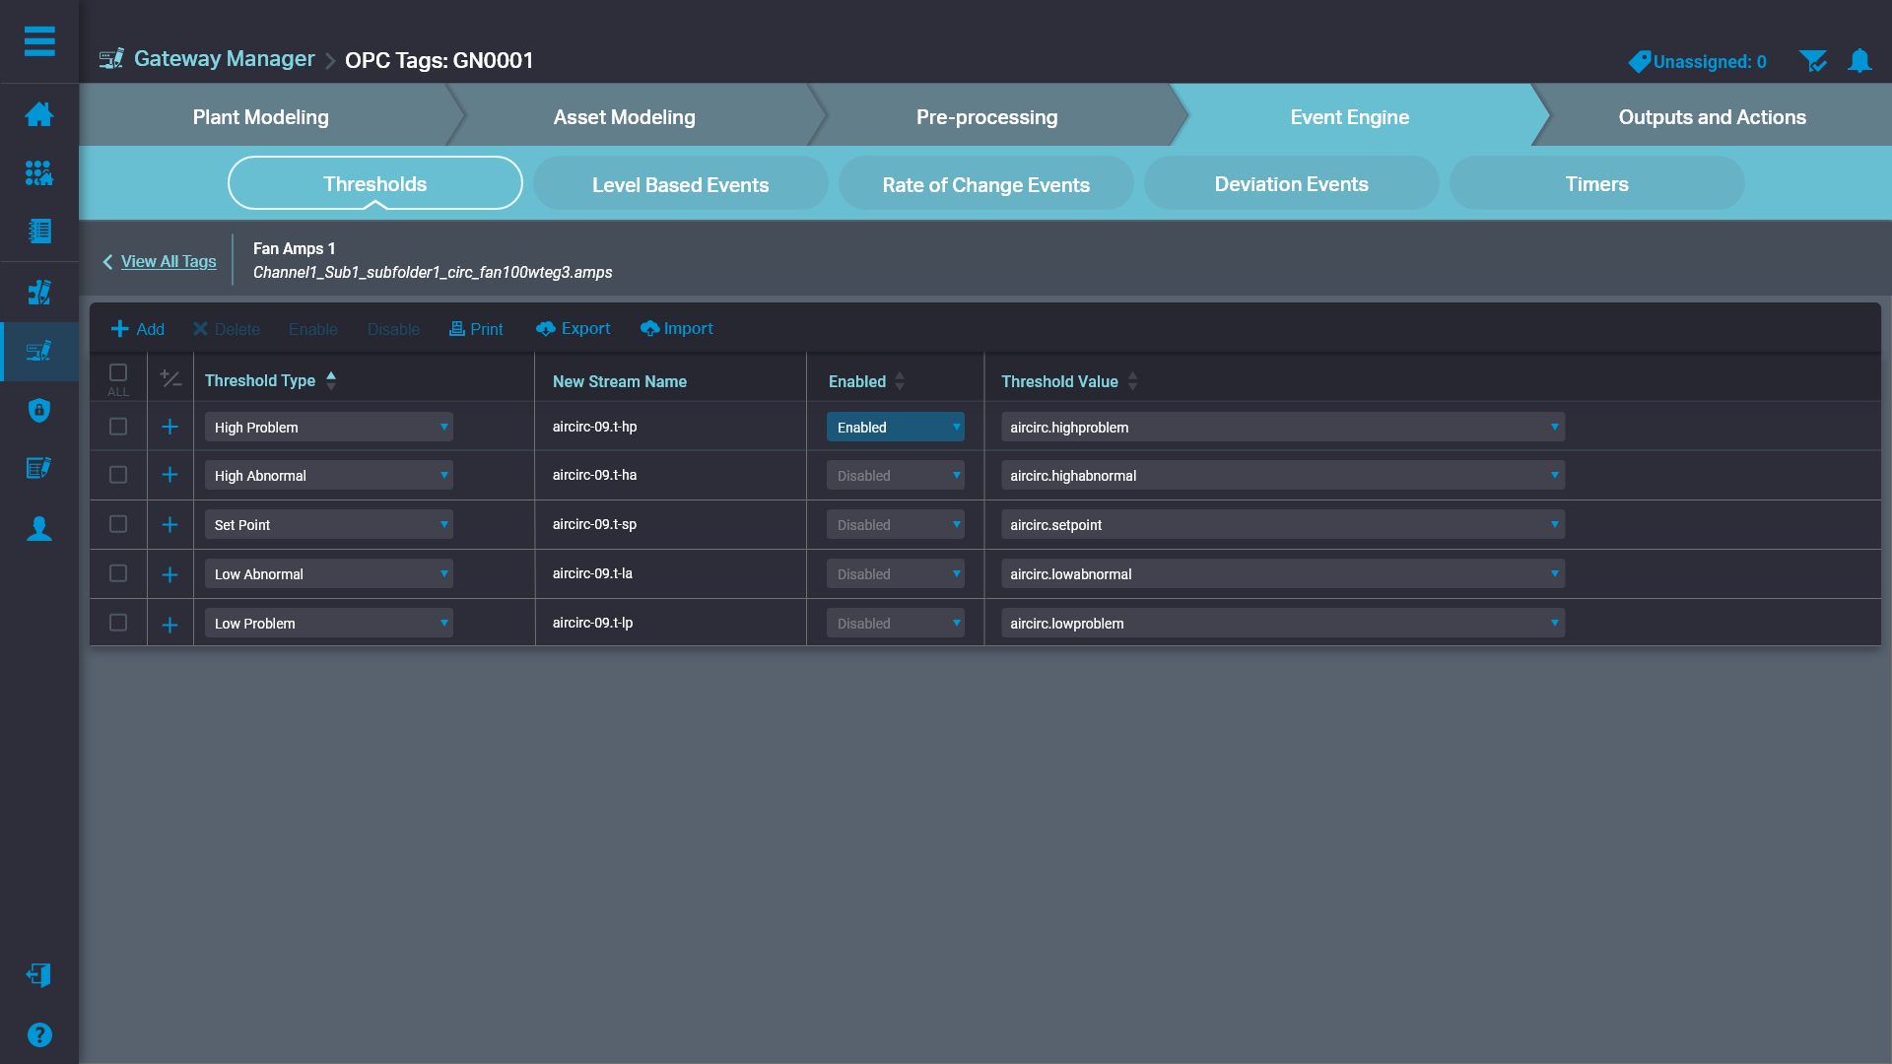The width and height of the screenshot is (1892, 1064).
Task: Check the High Abnormal row checkbox
Action: click(x=118, y=475)
